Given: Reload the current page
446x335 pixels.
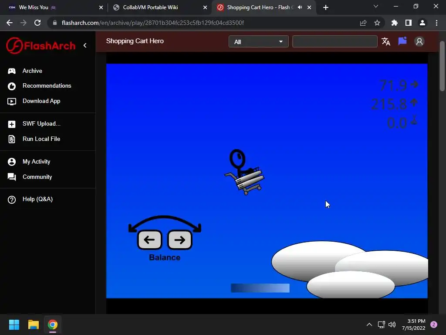Looking at the screenshot, I should (37, 23).
